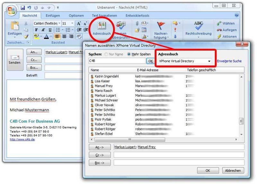Open Nachverfolgung follow-up flag
Screen dimensions: 257x184
[x=161, y=30]
